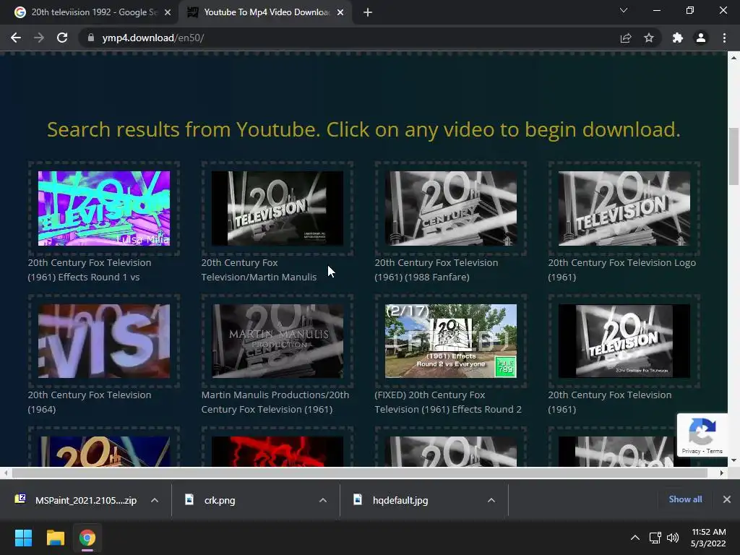Close the Youtube To Mp4 tab
Screen dimensions: 740x555
pos(340,12)
